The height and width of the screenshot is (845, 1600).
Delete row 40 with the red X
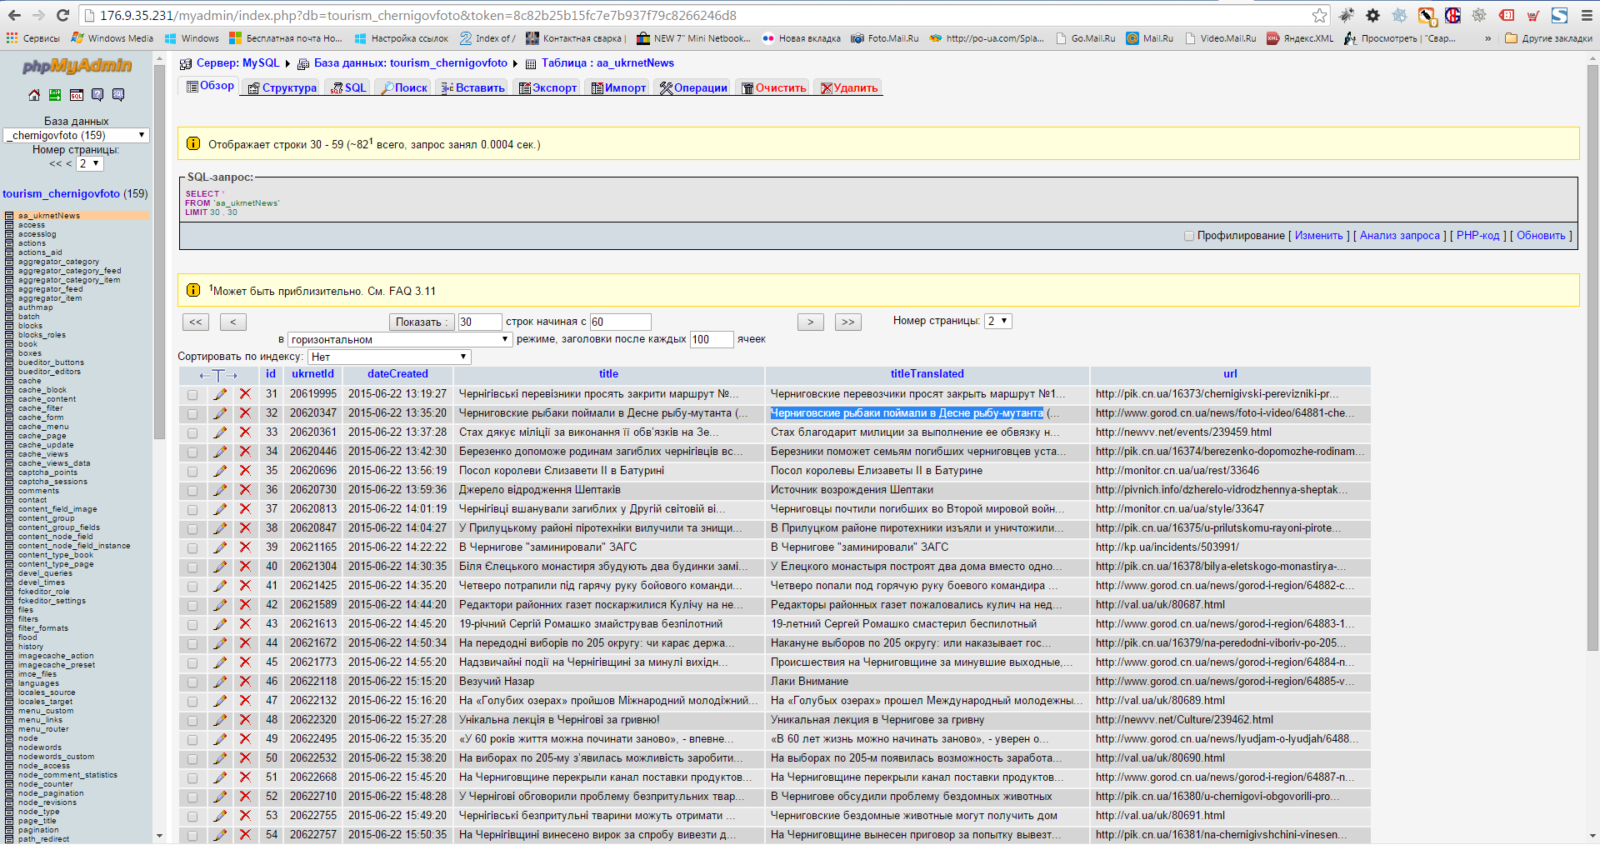[245, 567]
